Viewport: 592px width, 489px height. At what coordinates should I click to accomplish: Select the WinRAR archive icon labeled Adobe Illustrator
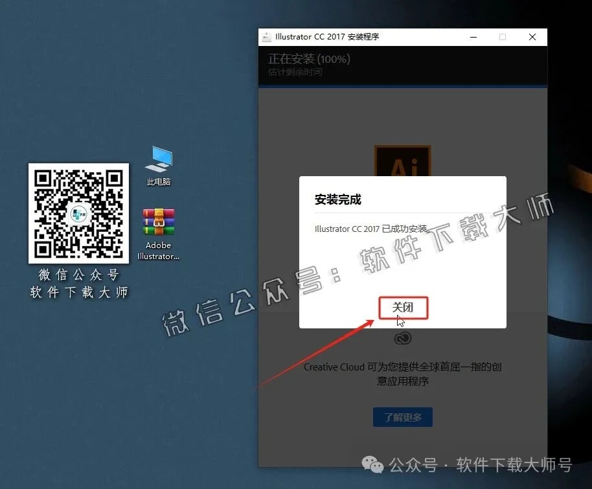click(x=158, y=222)
